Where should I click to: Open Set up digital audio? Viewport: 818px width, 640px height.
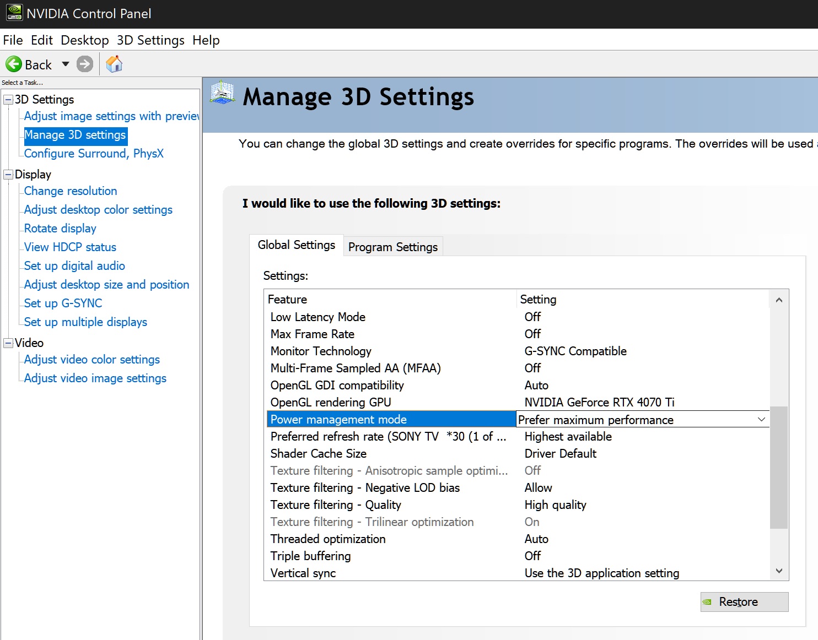point(74,266)
